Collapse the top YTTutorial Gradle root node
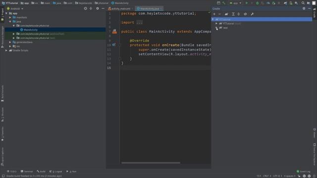The width and height of the screenshot is (317, 178). pos(212,19)
